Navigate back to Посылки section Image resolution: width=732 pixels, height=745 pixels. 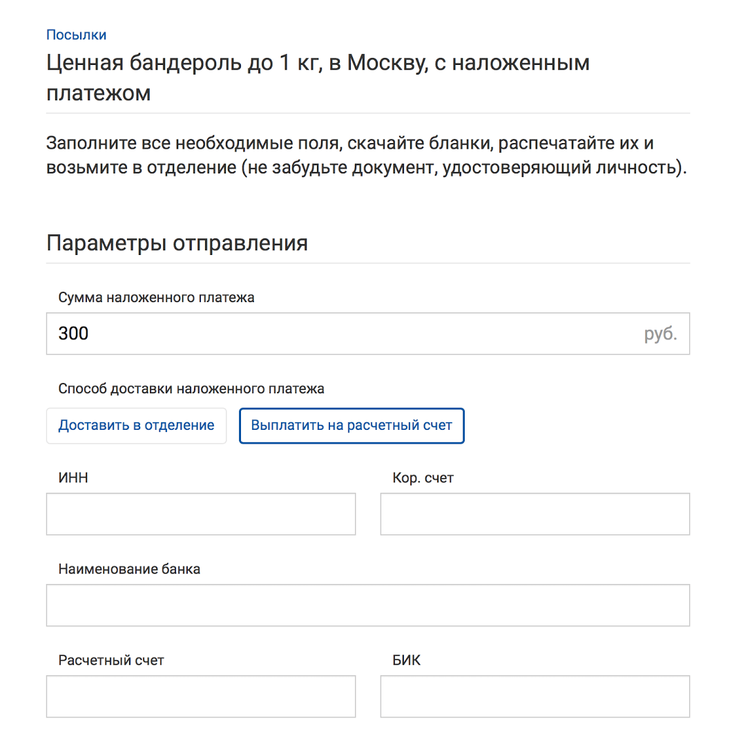pyautogui.click(x=65, y=32)
